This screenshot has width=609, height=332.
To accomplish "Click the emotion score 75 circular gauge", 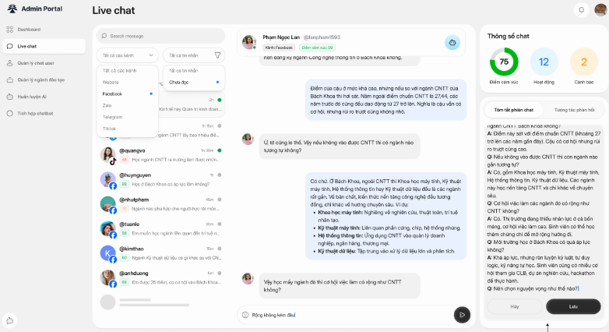I will [504, 62].
